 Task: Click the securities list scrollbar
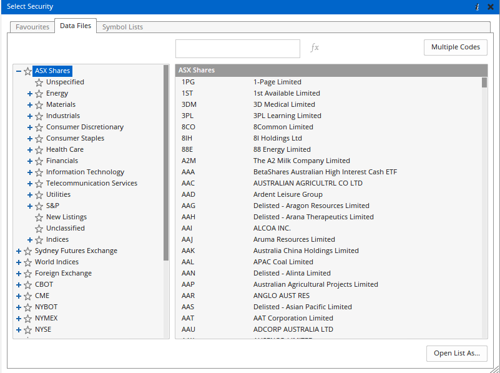click(484, 82)
